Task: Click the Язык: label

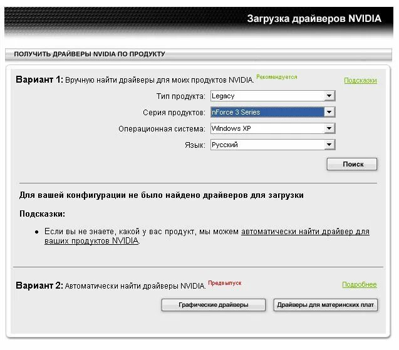Action: [x=195, y=145]
